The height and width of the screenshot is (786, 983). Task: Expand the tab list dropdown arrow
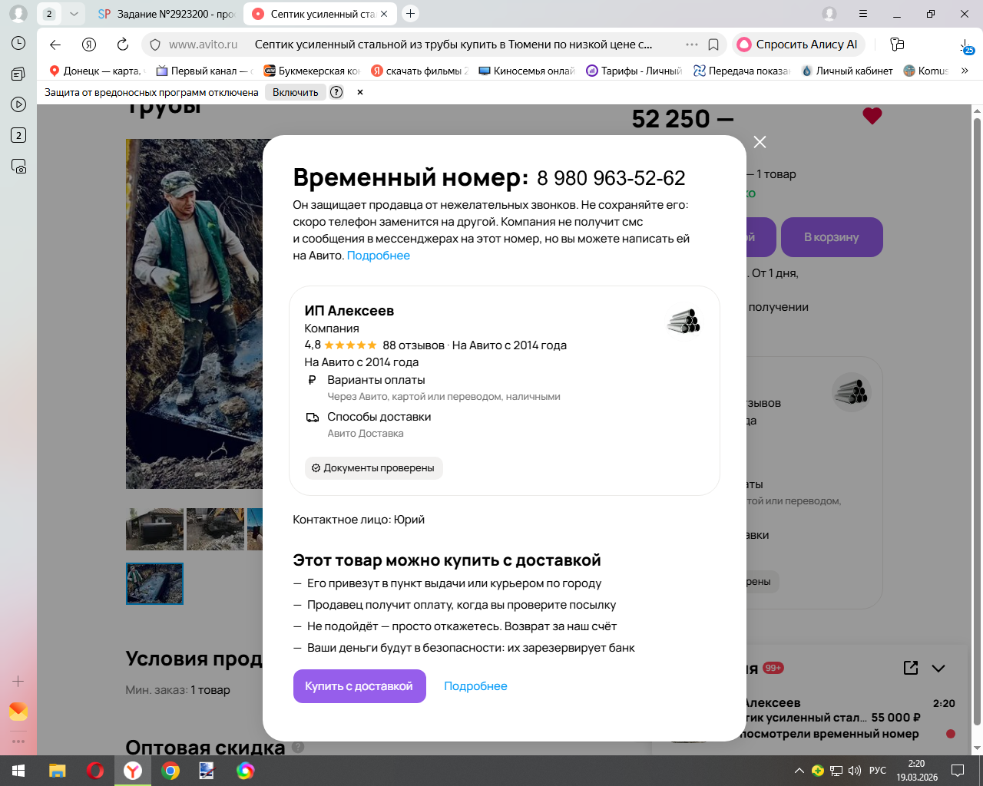pos(74,14)
